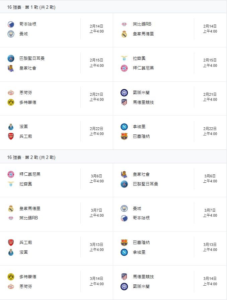Screen dimensions: 227x300
Task: Open the 2月15日 拉齊奧 match time
Action: (210, 63)
